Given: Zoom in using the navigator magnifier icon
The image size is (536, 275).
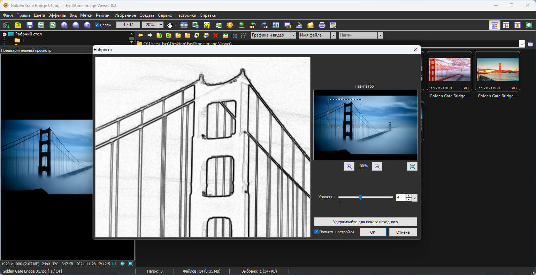Looking at the screenshot, I should [x=349, y=167].
